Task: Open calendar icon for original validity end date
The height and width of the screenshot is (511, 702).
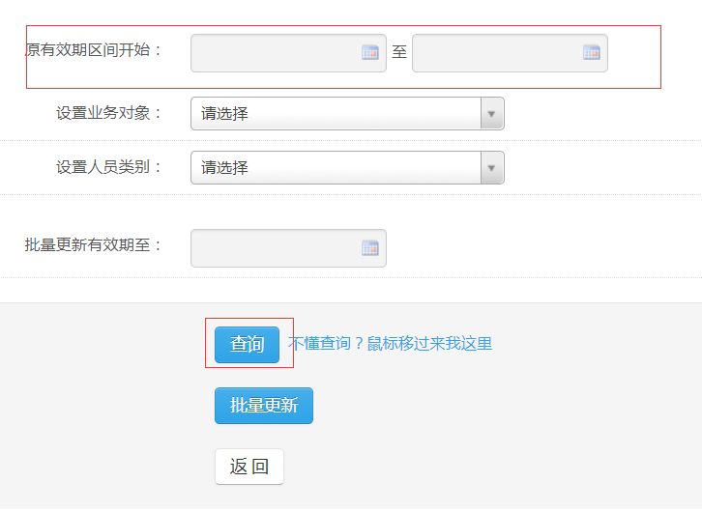Action: tap(592, 52)
